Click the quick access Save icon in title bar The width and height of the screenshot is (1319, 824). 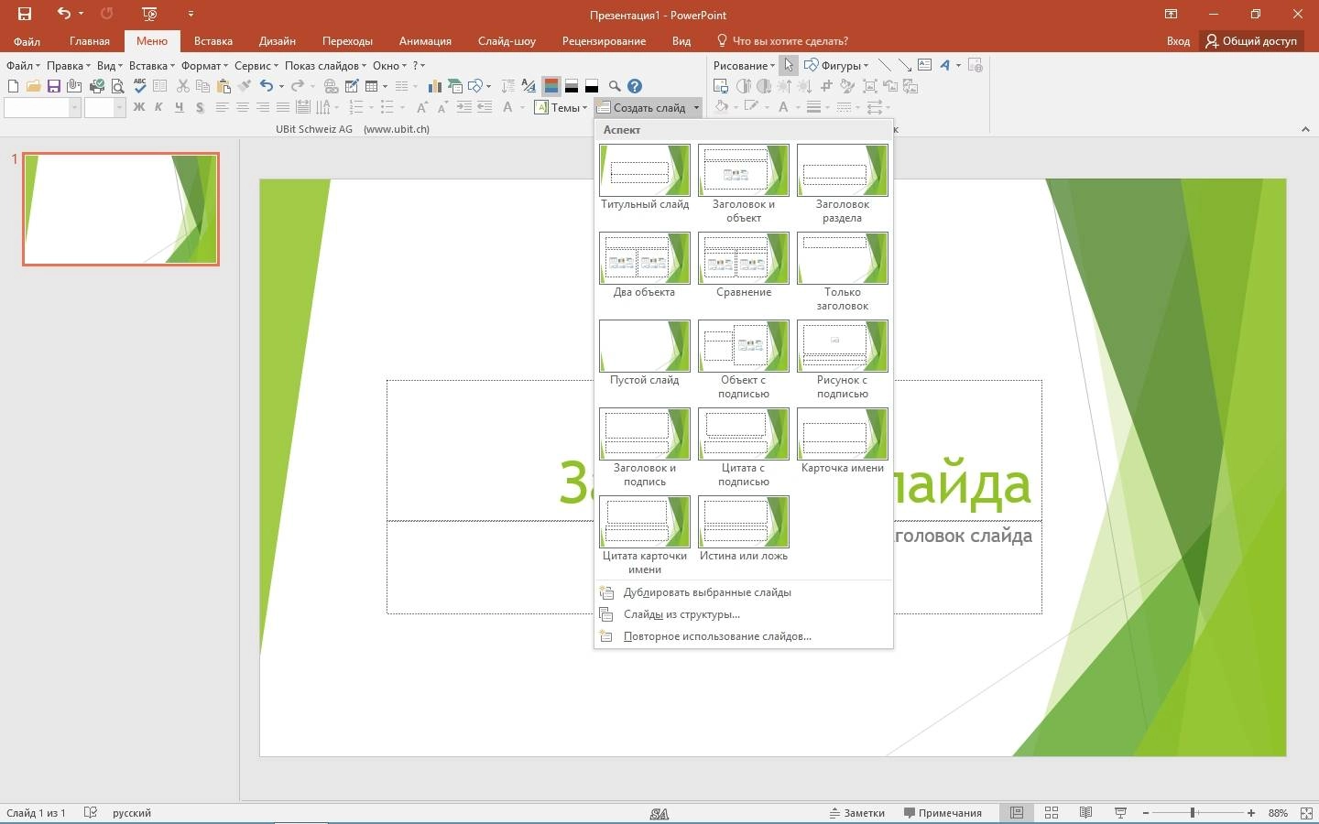[25, 14]
